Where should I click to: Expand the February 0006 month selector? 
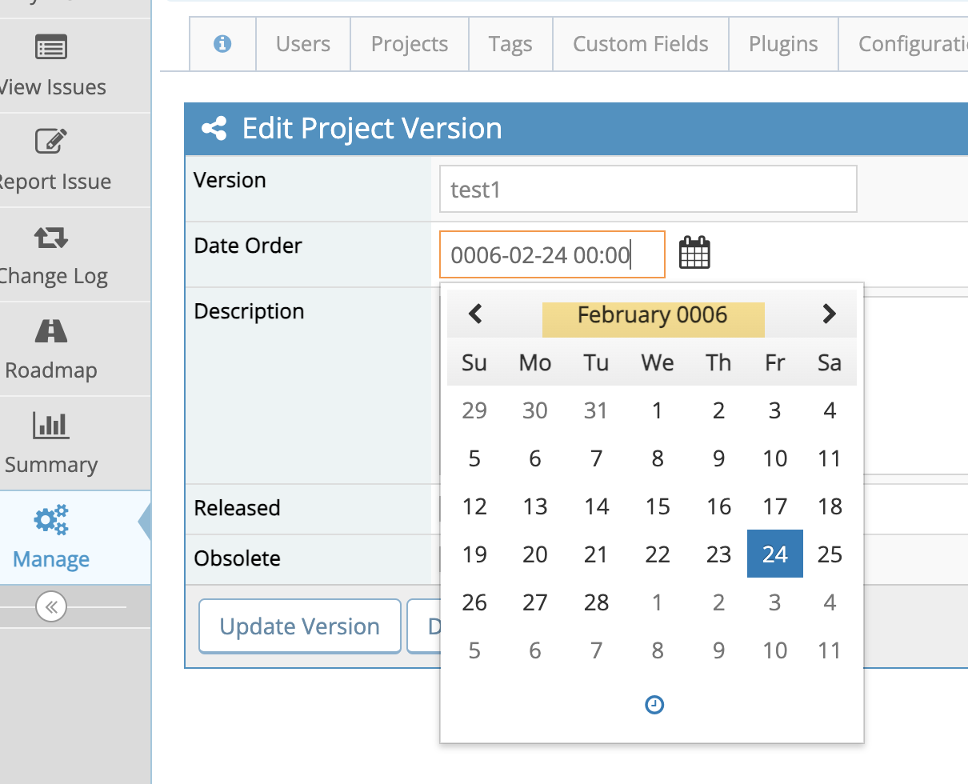click(653, 315)
